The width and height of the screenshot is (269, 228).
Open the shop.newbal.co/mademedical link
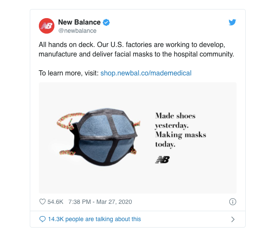[146, 73]
